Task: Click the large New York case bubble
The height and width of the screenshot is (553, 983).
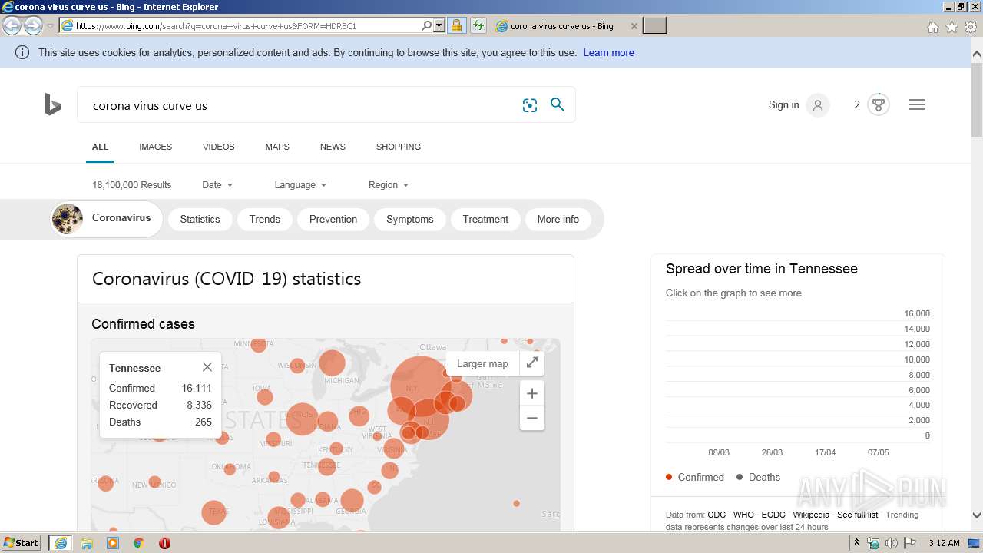Action: click(419, 386)
